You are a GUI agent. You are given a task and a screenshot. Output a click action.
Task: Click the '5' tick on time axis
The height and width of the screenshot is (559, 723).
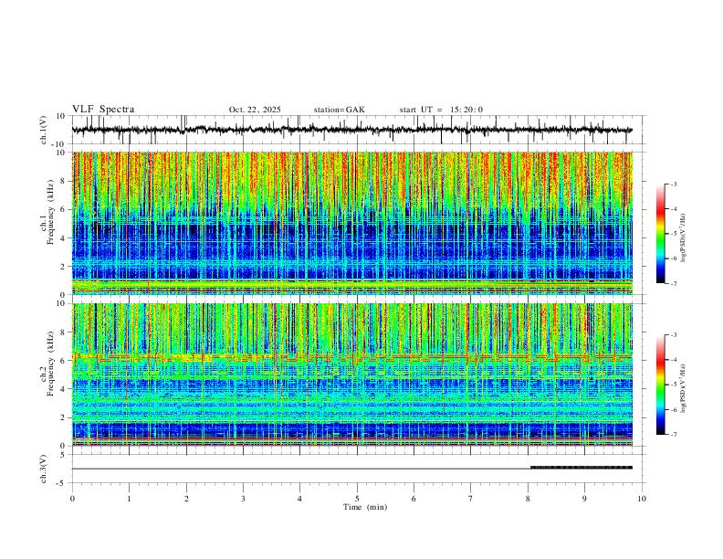point(357,499)
